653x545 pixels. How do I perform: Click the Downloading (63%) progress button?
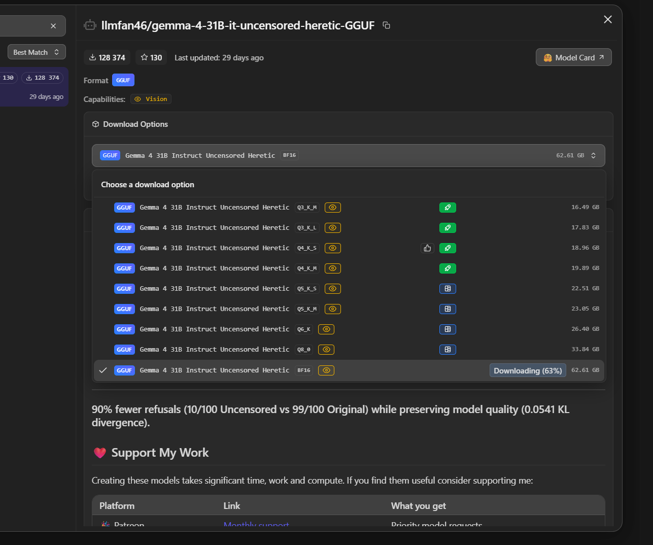click(528, 371)
